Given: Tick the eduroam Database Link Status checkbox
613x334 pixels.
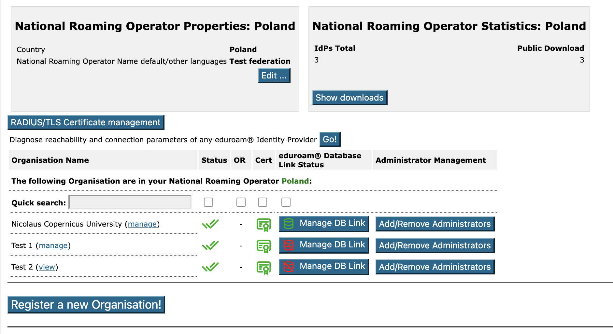Looking at the screenshot, I should [x=286, y=202].
